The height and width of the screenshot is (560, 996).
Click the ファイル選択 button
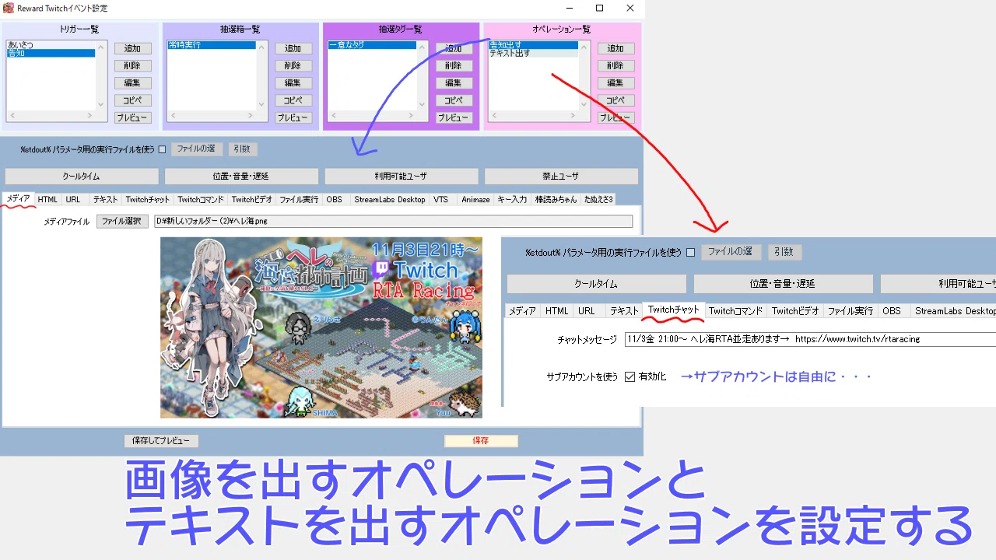pos(122,222)
